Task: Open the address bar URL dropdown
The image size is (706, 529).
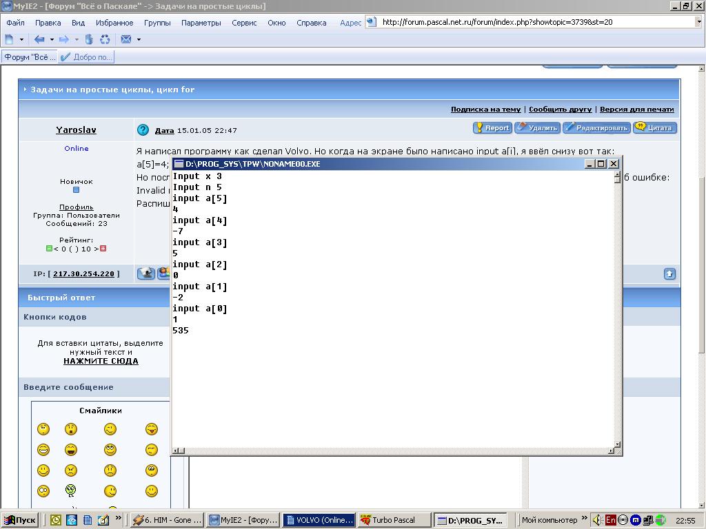Action: pyautogui.click(x=698, y=22)
